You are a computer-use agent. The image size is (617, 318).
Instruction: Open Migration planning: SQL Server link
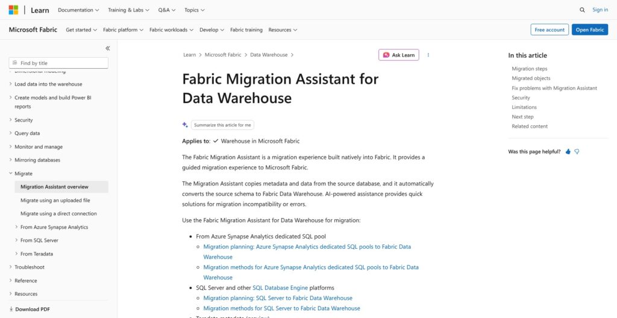point(277,298)
